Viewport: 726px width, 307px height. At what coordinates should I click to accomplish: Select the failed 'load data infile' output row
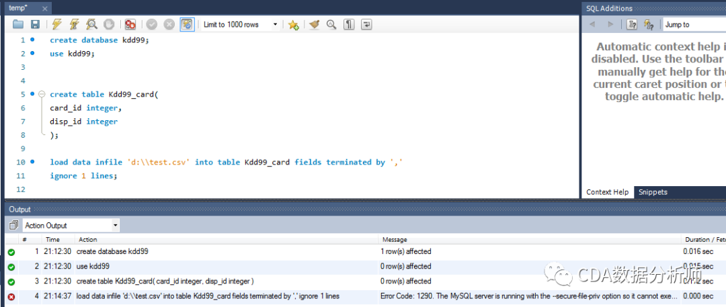coord(365,296)
